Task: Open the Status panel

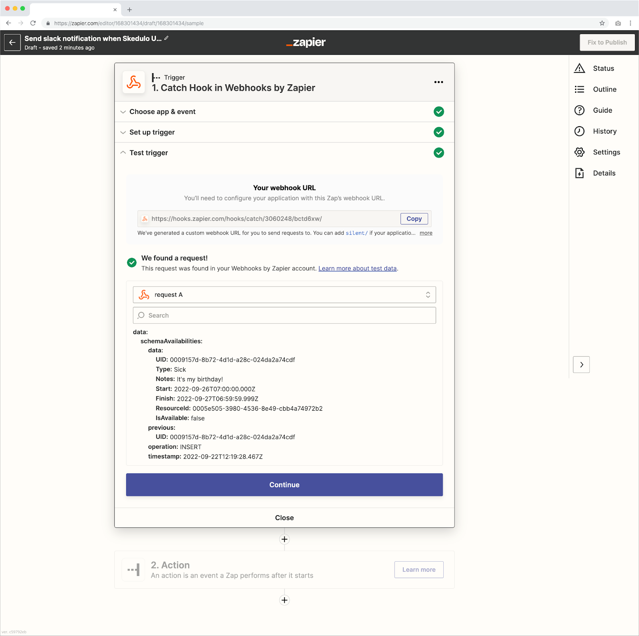Action: coord(603,68)
